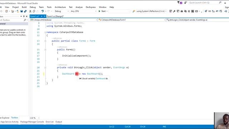Open the Package Manager Console tab
Viewport: 229px width, 129px height.
coord(32,122)
